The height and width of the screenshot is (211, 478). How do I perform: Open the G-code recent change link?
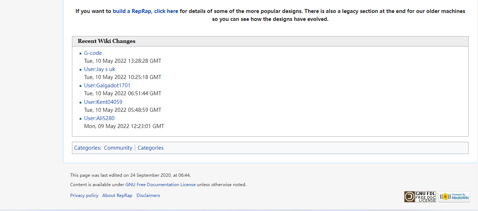(93, 53)
